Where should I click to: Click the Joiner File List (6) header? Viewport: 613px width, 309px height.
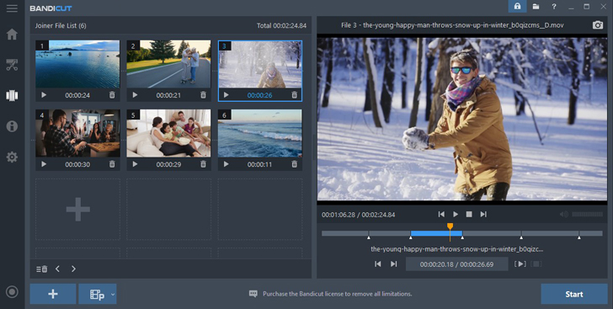61,25
